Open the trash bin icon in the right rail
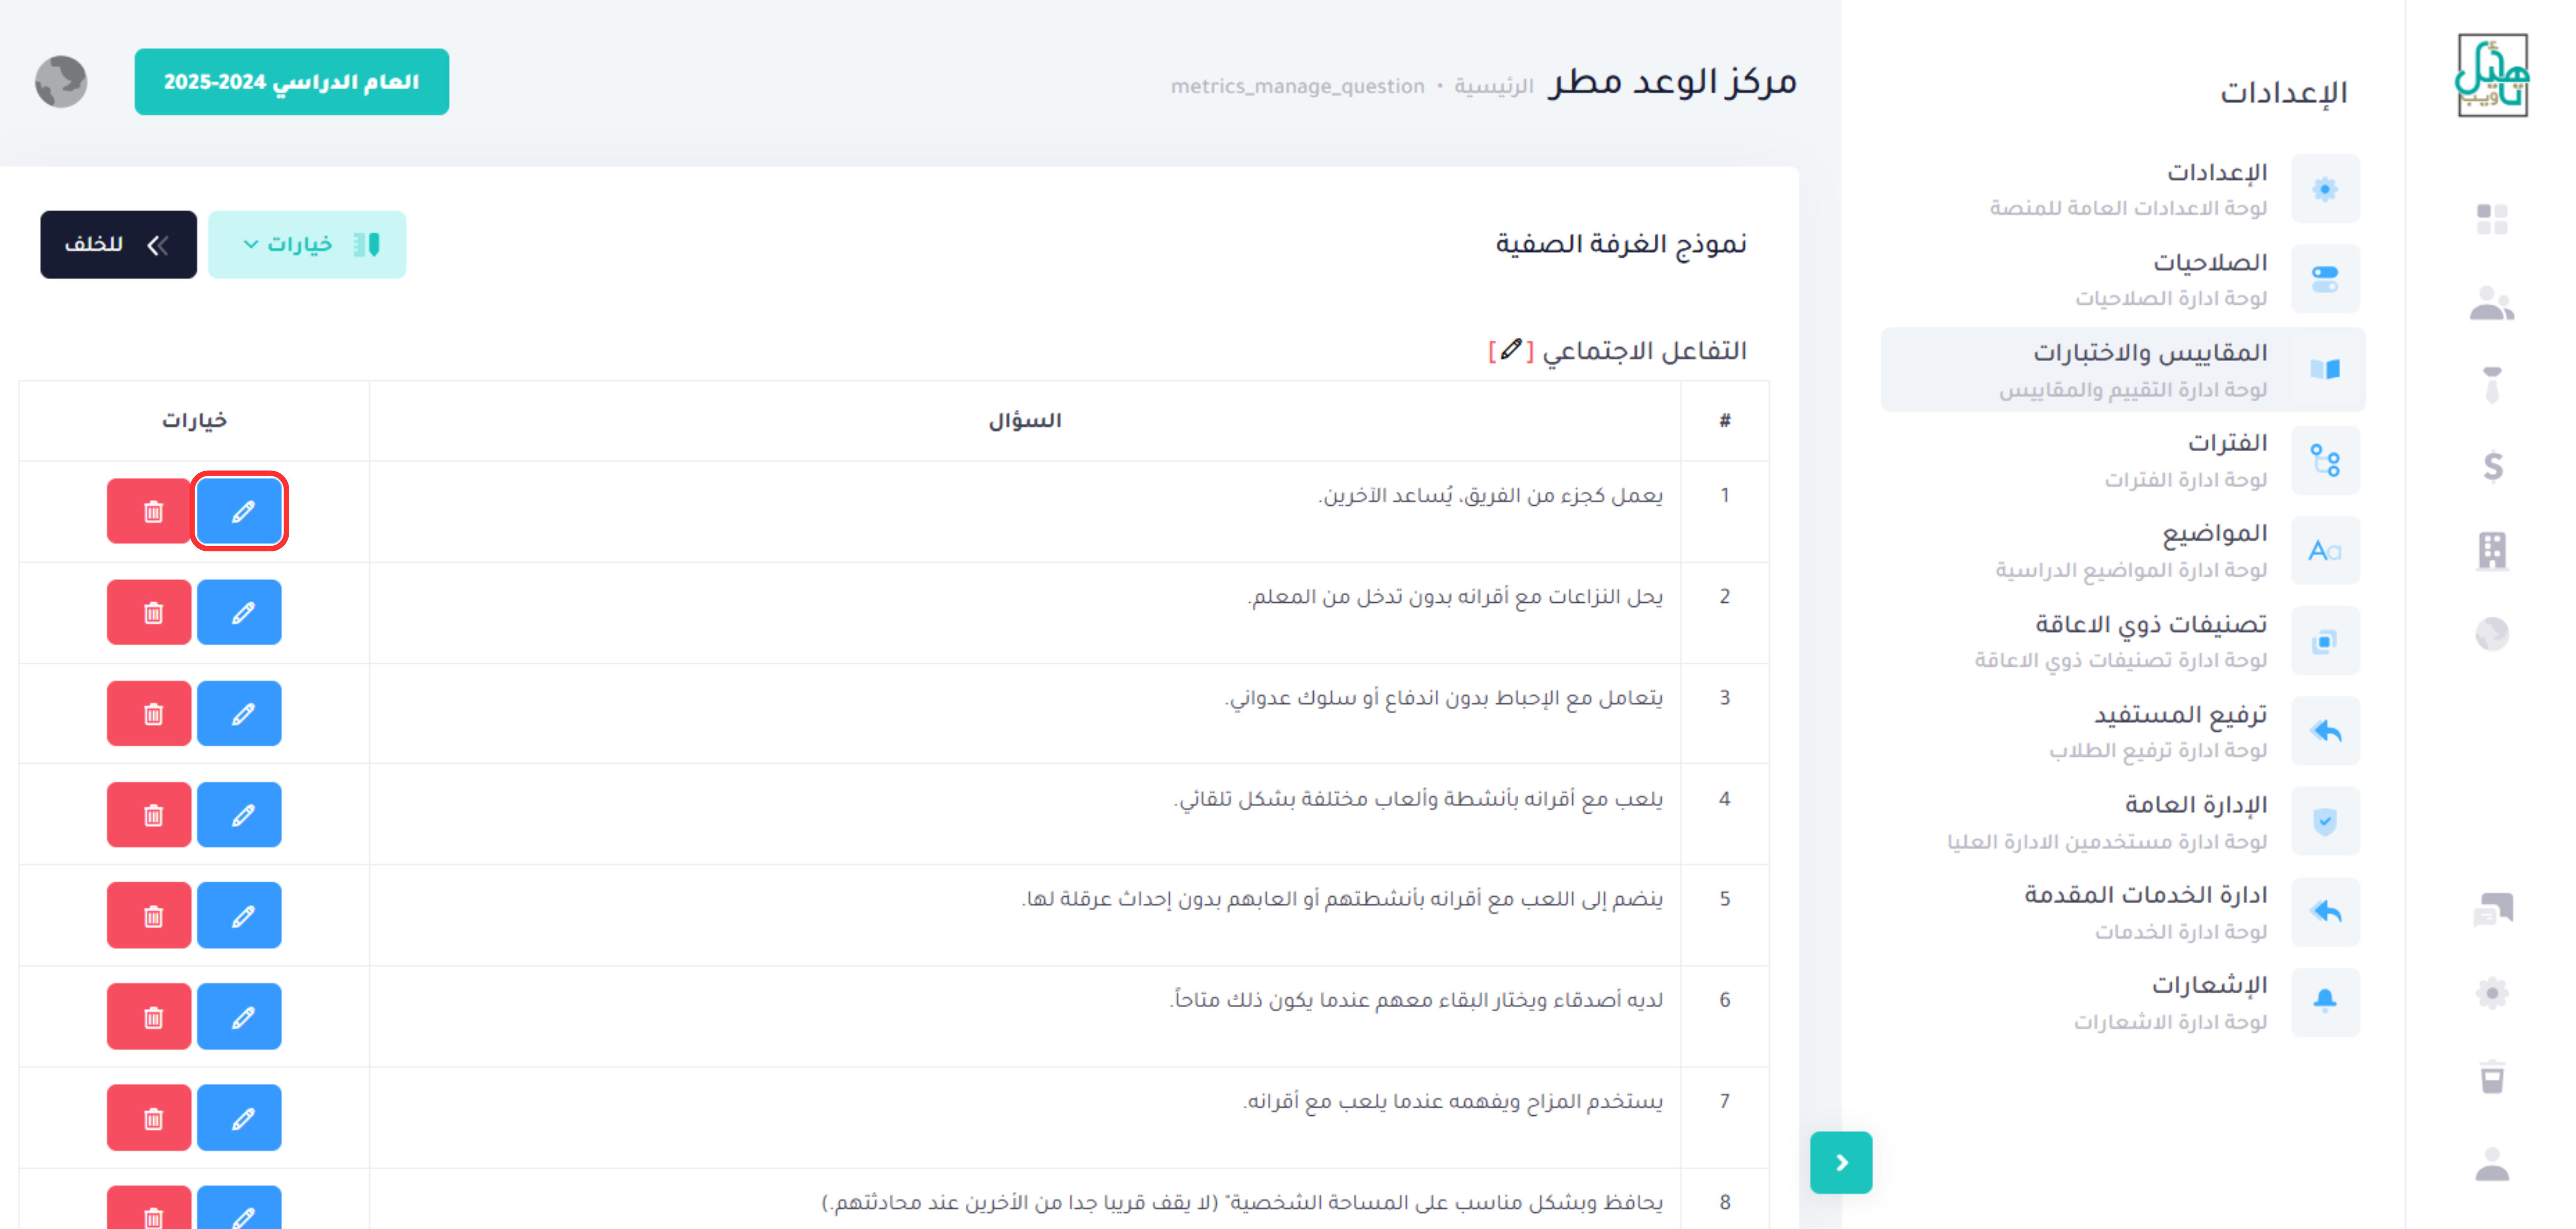This screenshot has height=1229, width=2576. 2492,1077
